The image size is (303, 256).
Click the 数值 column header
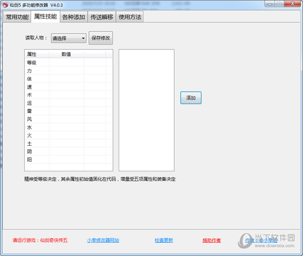(66, 54)
